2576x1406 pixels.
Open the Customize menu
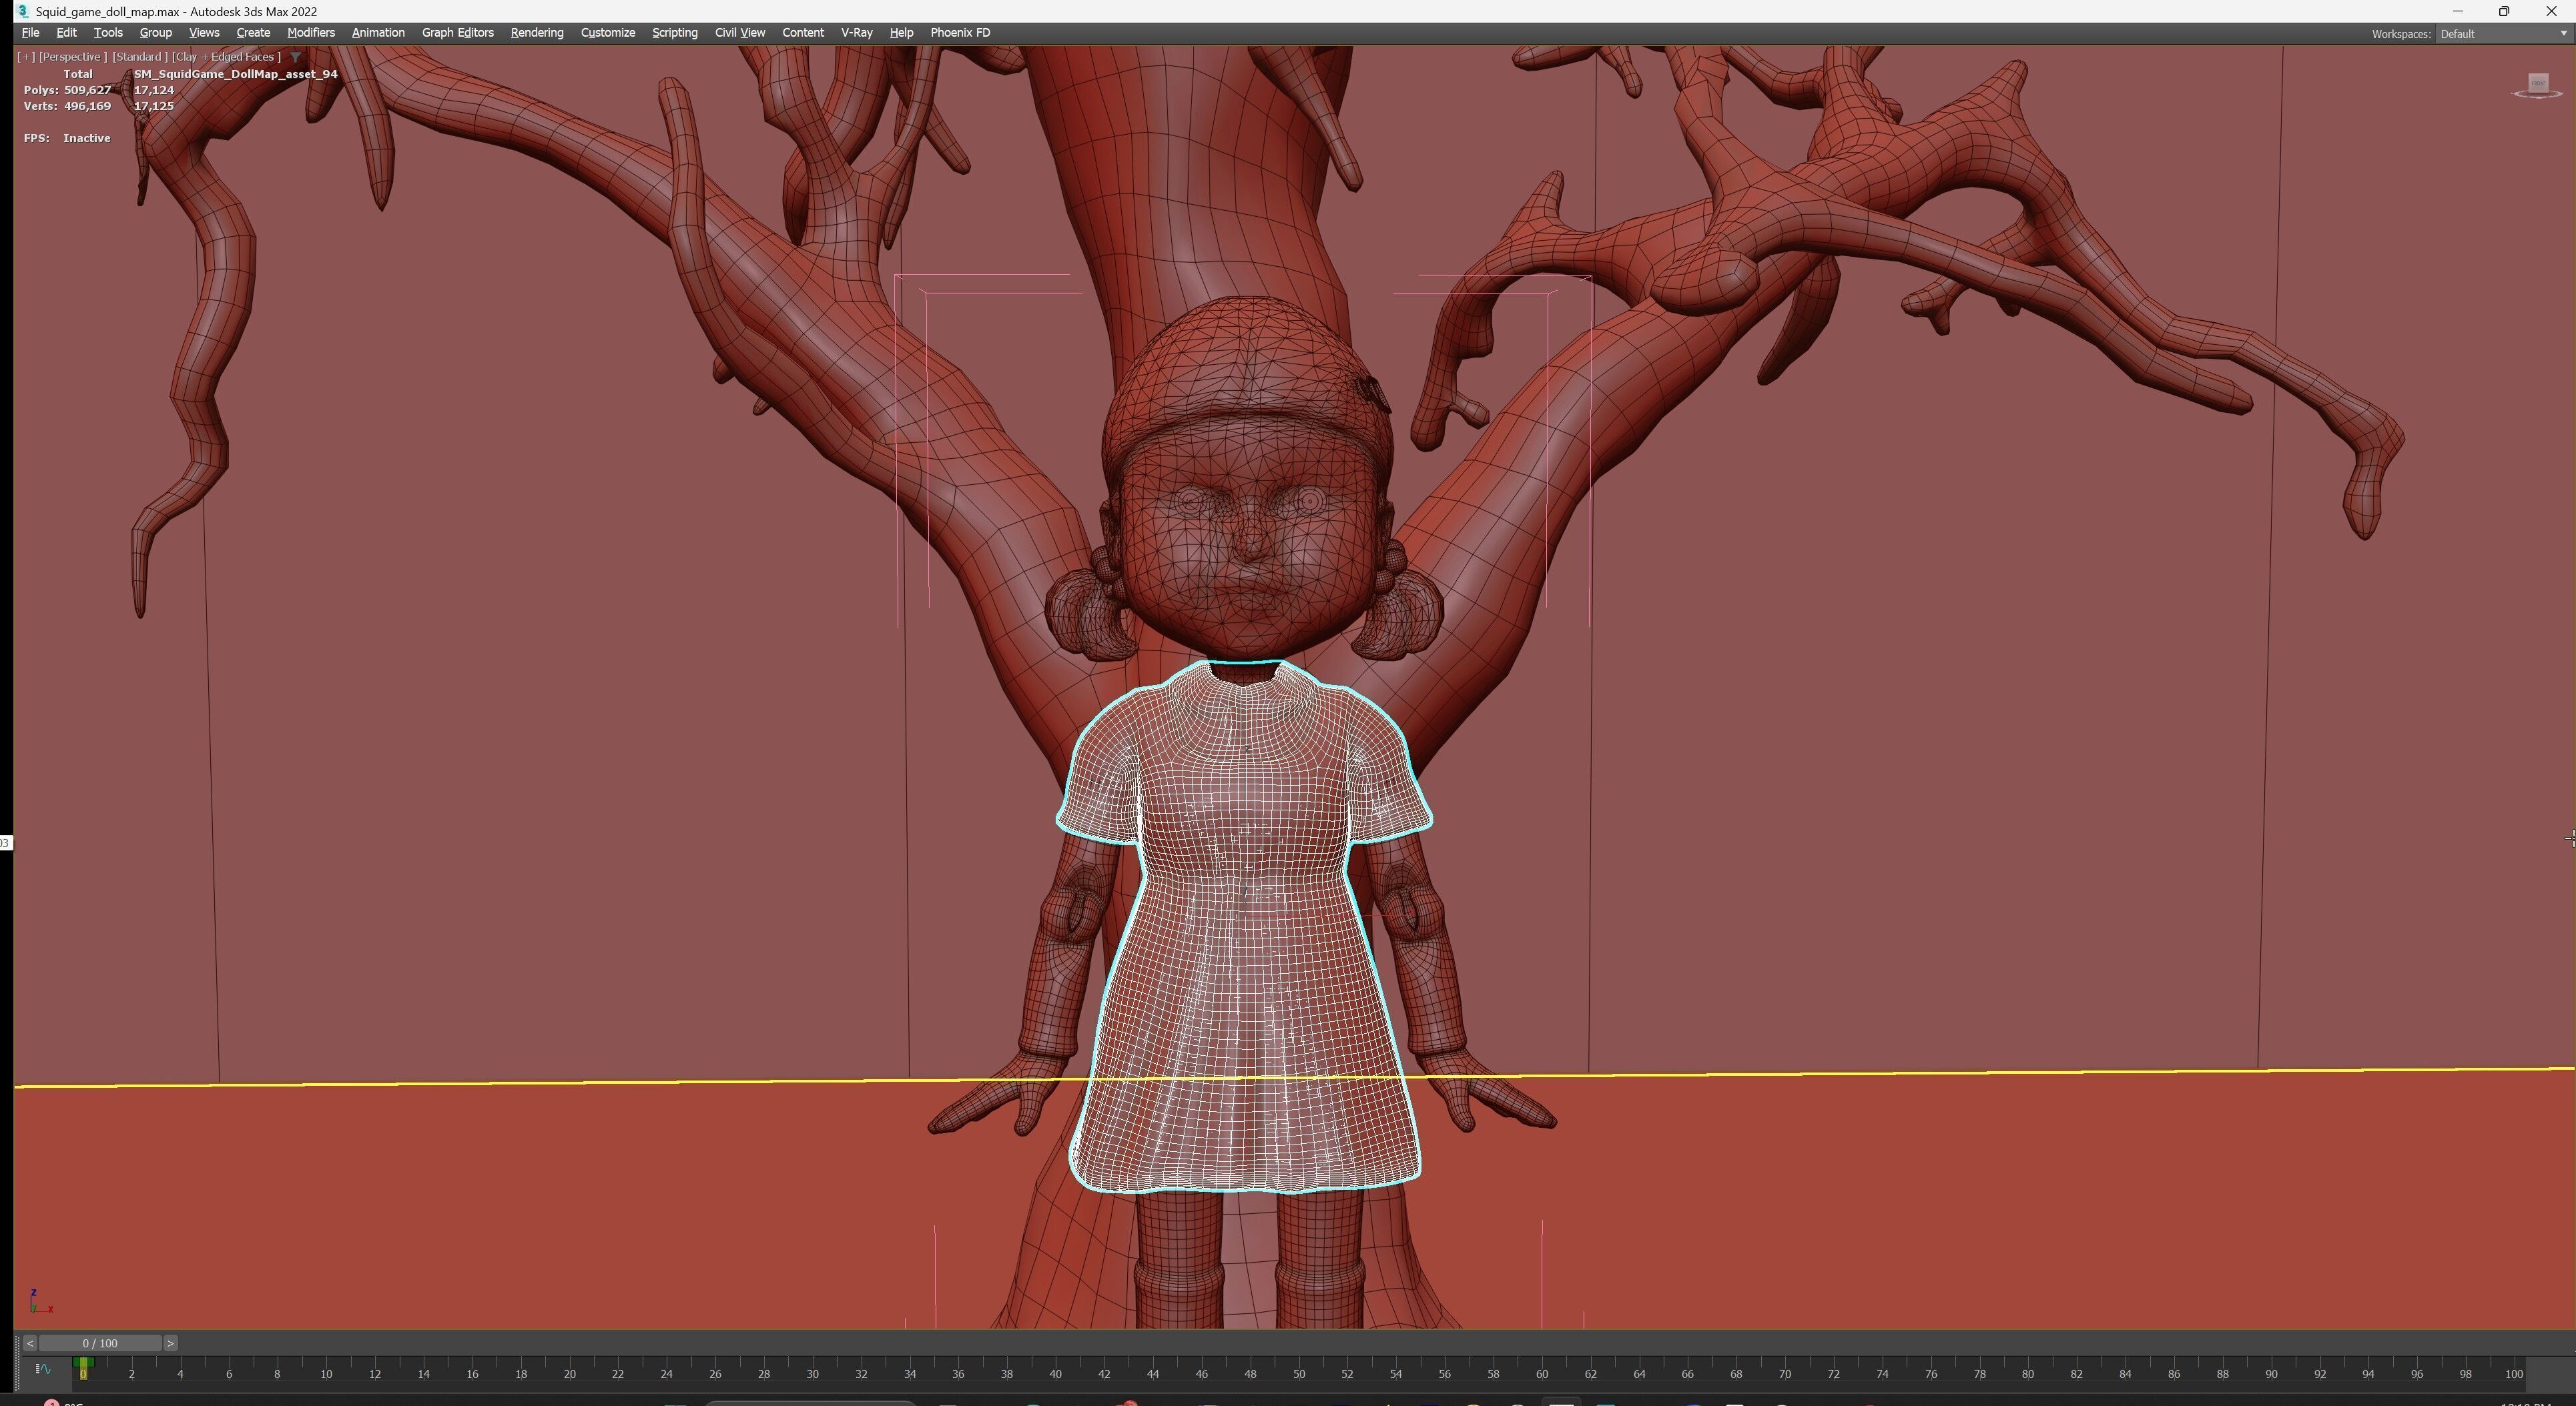tap(608, 33)
